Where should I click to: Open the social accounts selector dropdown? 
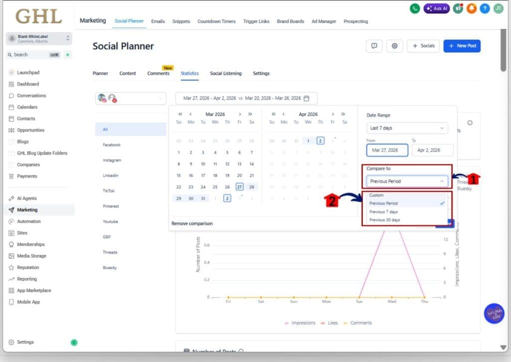[130, 98]
